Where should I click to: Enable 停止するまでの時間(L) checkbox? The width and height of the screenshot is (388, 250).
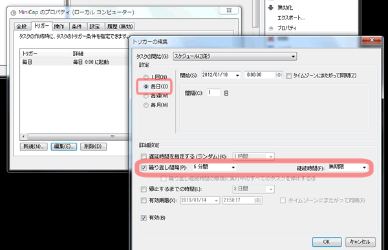point(144,189)
